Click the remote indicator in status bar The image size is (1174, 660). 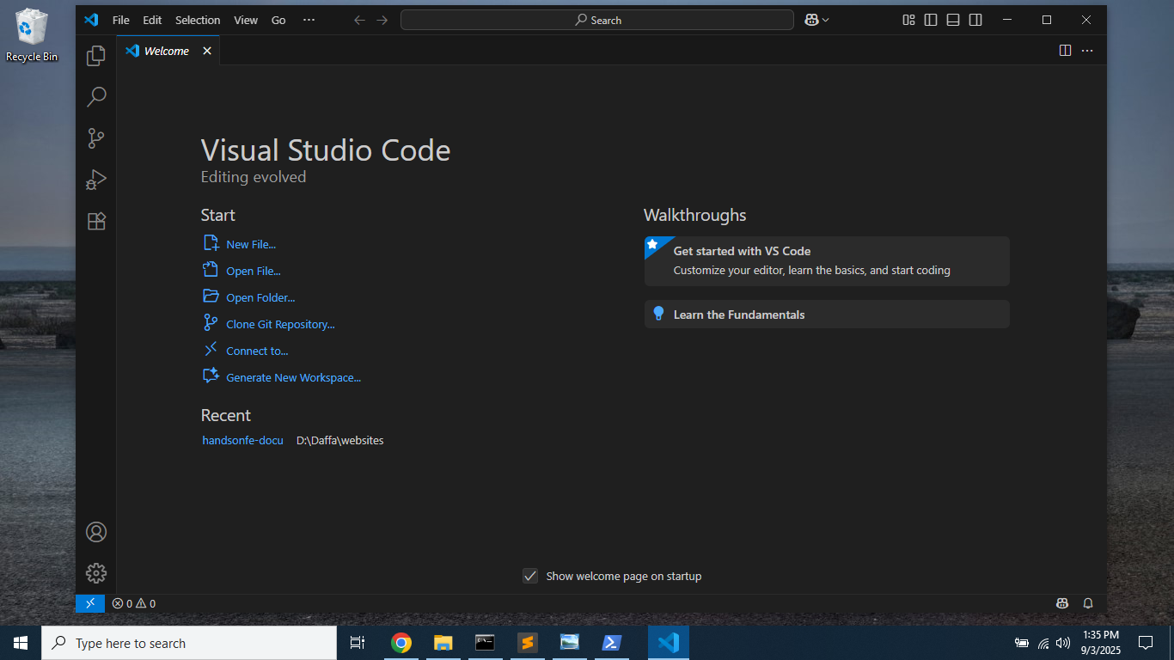(x=89, y=603)
